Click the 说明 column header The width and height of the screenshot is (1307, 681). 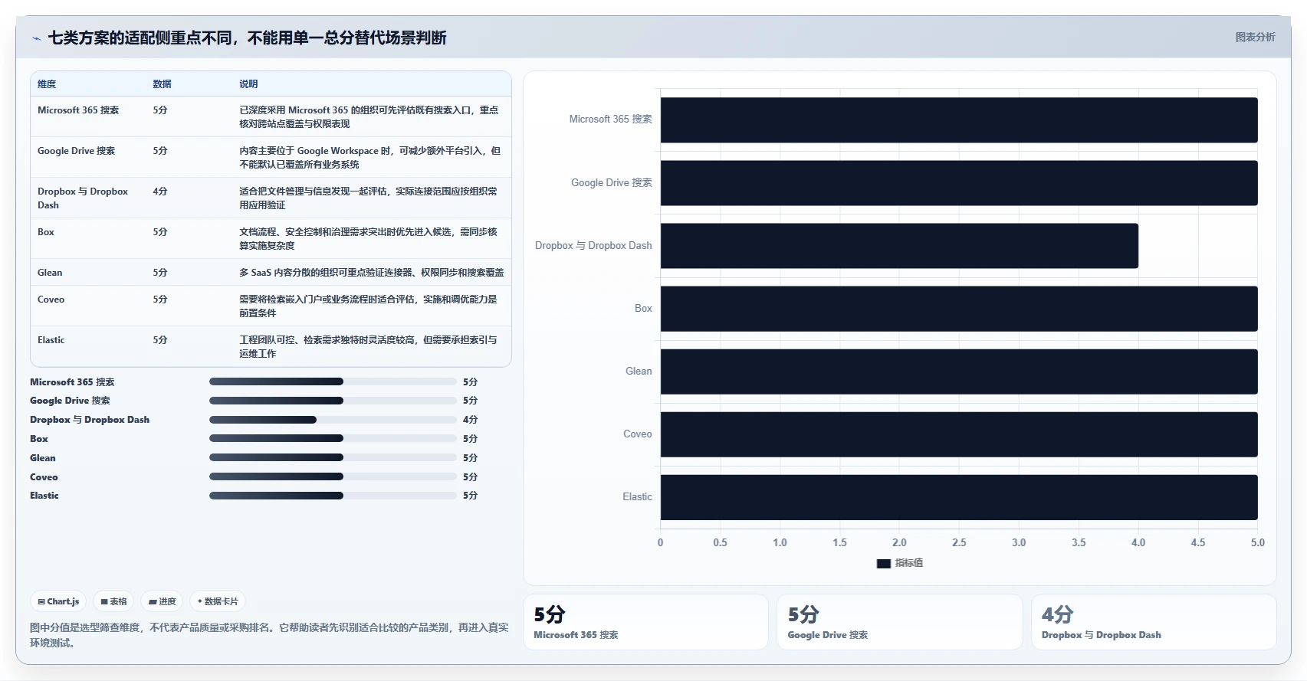(x=248, y=84)
